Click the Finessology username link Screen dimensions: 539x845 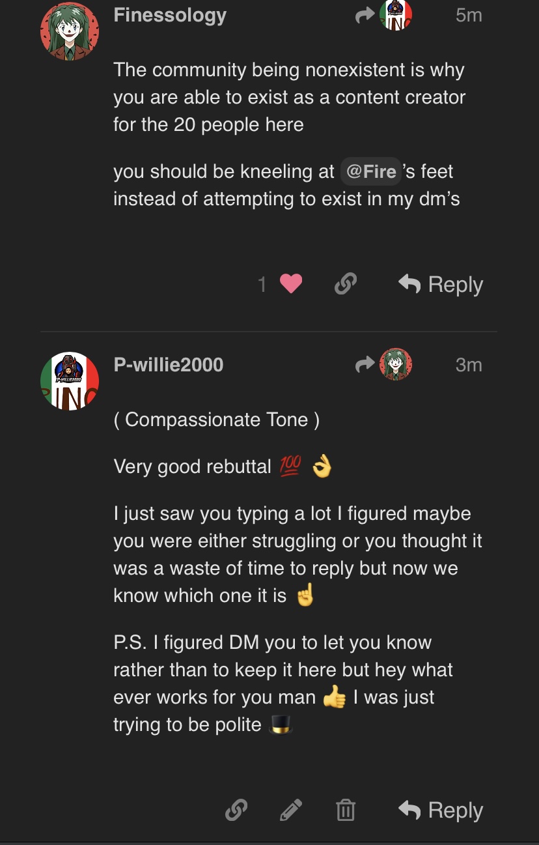[x=170, y=16]
